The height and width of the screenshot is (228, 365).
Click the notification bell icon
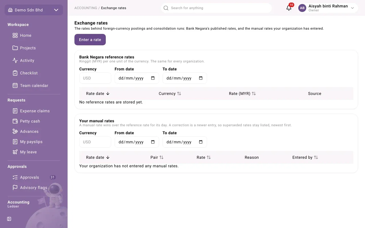point(289,8)
